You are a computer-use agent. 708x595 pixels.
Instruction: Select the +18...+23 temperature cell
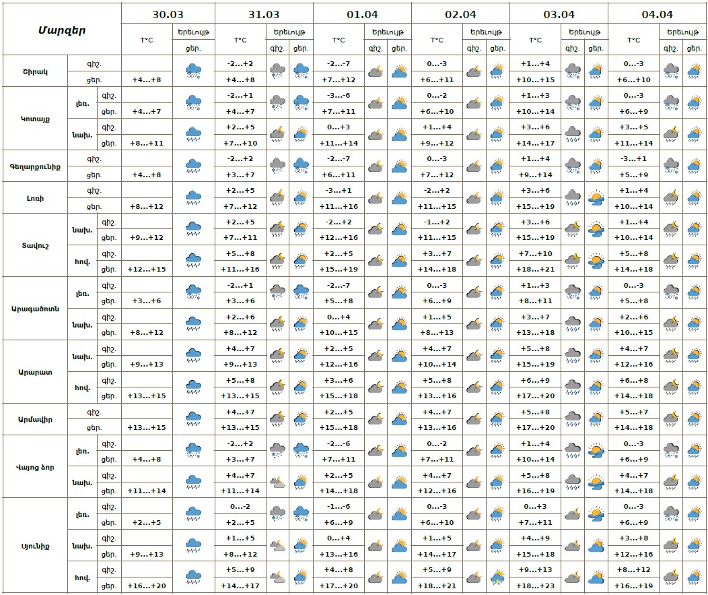coord(535,586)
